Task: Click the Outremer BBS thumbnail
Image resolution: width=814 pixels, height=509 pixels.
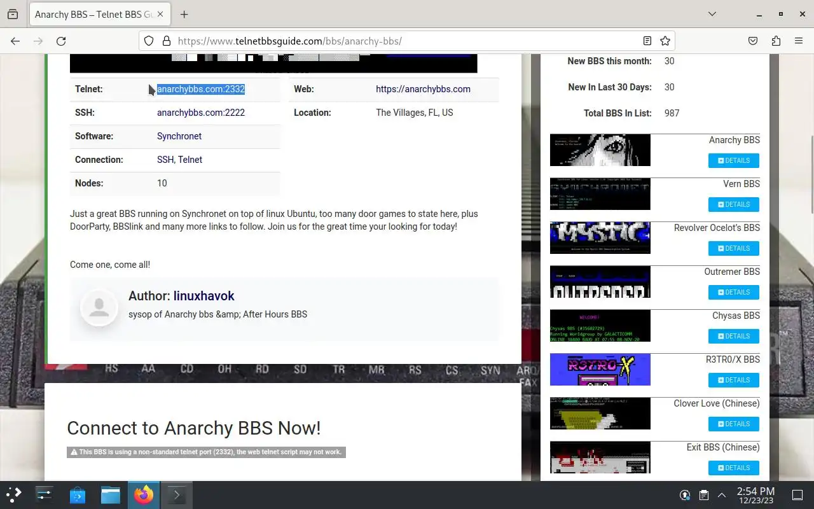Action: pyautogui.click(x=600, y=281)
